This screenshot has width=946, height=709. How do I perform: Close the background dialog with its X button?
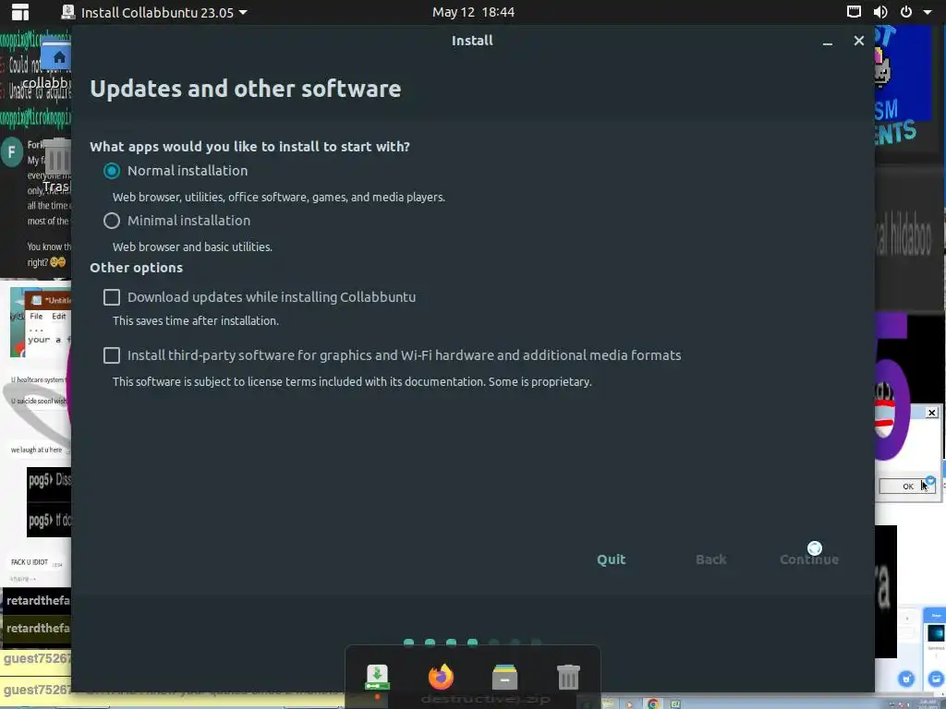931,413
